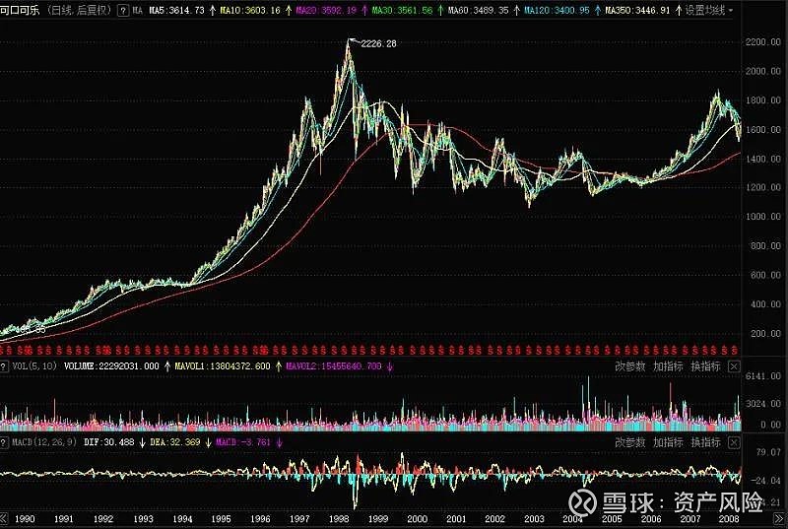Open the MACD(12,26,9) help question-mark icon
Image resolution: width=788 pixels, height=529 pixels.
(4, 442)
